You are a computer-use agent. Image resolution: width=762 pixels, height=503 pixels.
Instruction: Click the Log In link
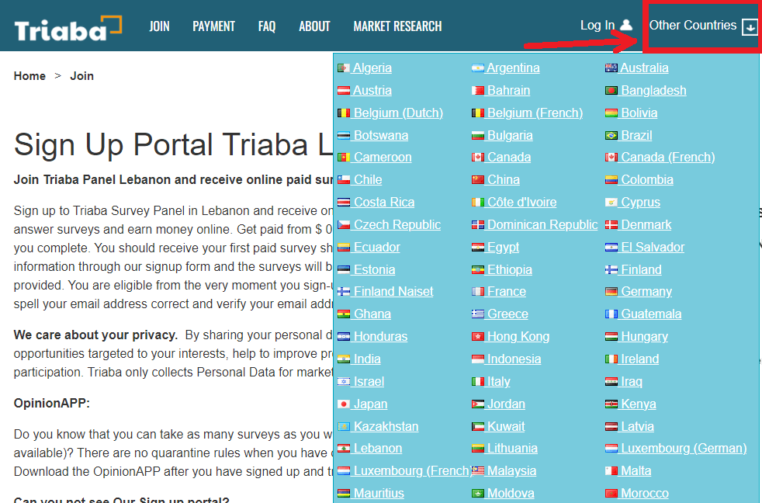597,26
